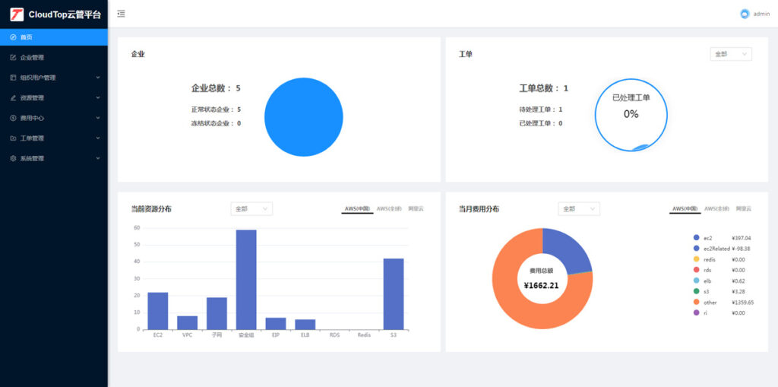This screenshot has width=778, height=387.
Task: Click the 安全组 bar in the resource chart
Action: [x=246, y=279]
